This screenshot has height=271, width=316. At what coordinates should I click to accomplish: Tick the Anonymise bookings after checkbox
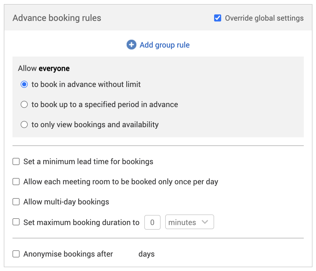[x=16, y=254]
